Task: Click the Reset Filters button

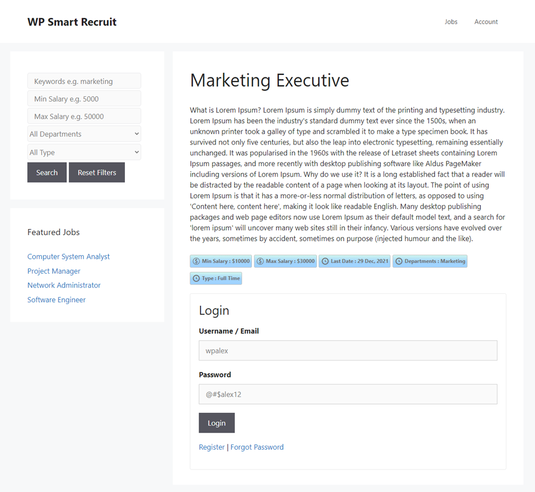Action: pyautogui.click(x=97, y=173)
